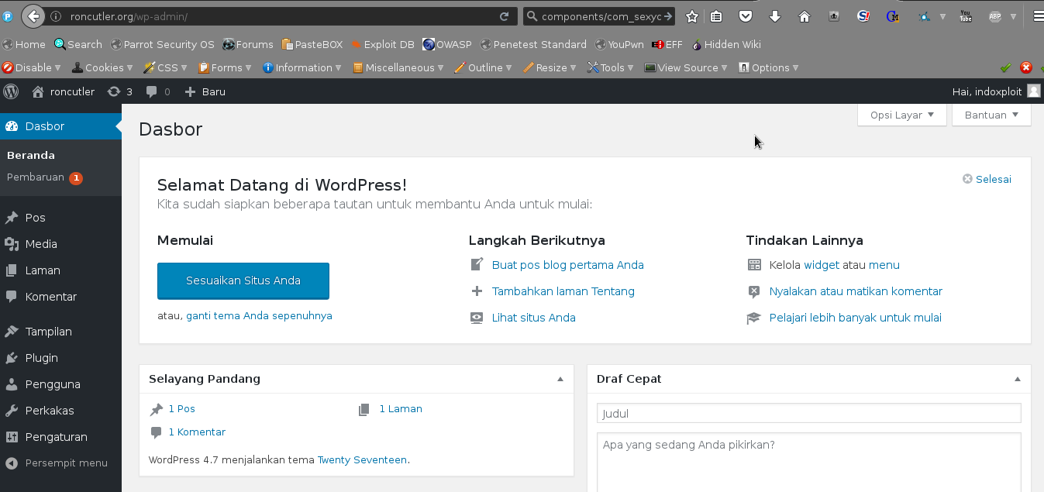This screenshot has width=1044, height=492.
Task: Click the Adblock Plus icon in the browser toolbar
Action: point(996,15)
